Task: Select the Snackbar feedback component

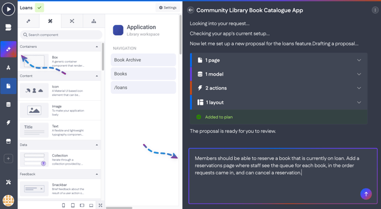Action: [59, 189]
